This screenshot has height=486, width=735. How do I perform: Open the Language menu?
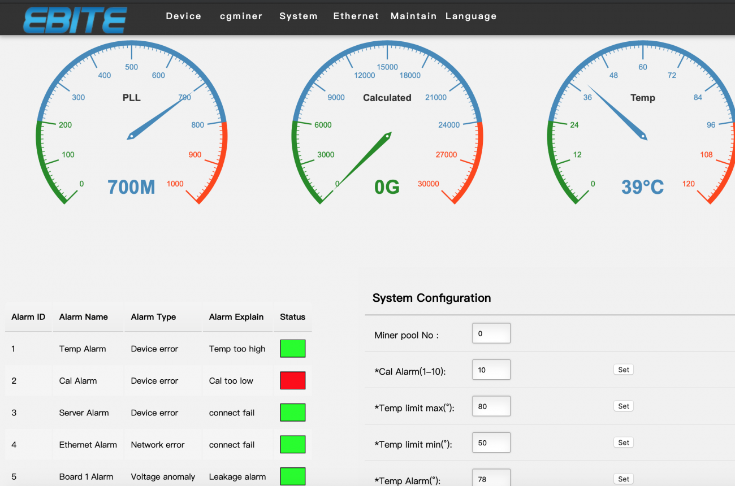(471, 16)
